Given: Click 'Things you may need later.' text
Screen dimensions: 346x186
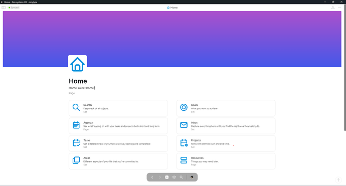Looking at the screenshot, I should pos(205,161).
